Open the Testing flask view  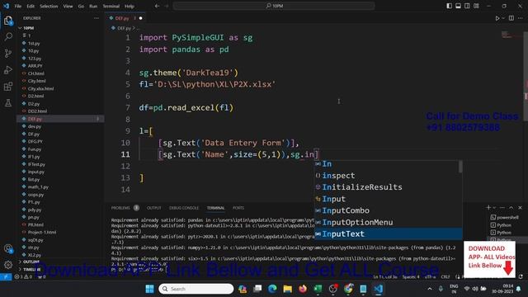tap(8, 102)
